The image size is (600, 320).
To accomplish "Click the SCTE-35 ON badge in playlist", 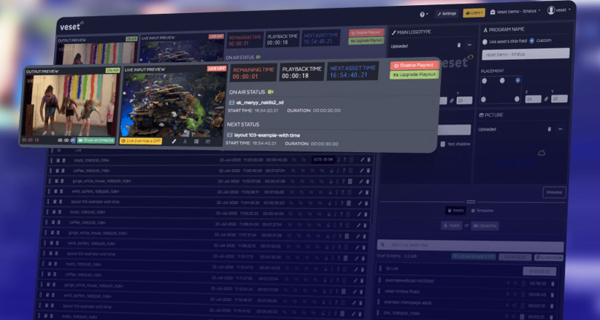I will point(324,160).
